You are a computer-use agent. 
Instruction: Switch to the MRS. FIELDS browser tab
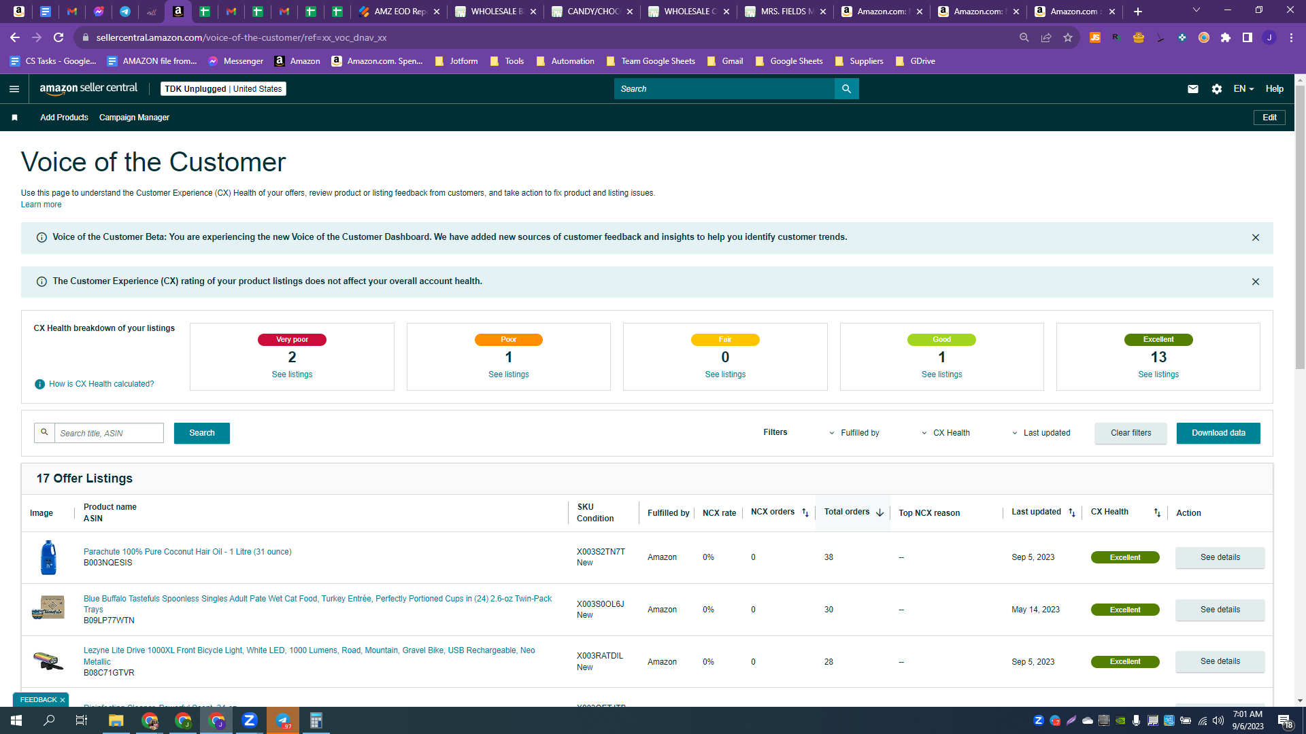[x=786, y=12]
